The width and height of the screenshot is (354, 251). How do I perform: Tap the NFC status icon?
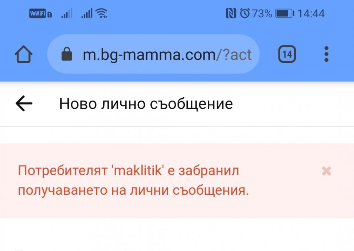[x=231, y=14]
